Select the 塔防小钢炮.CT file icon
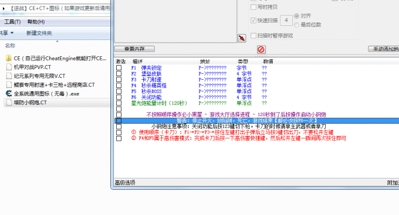Image resolution: width=399 pixels, height=215 pixels. point(9,103)
